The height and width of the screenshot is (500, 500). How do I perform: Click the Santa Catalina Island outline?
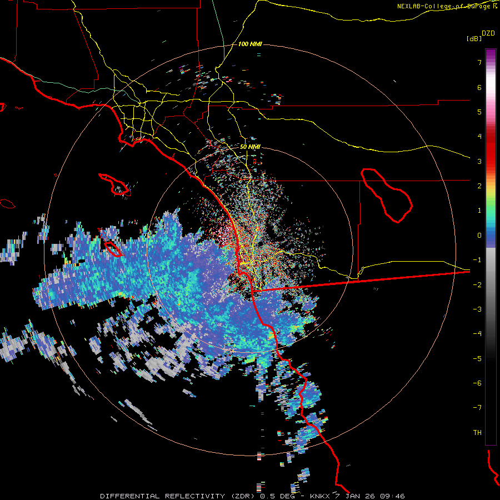click(x=115, y=184)
